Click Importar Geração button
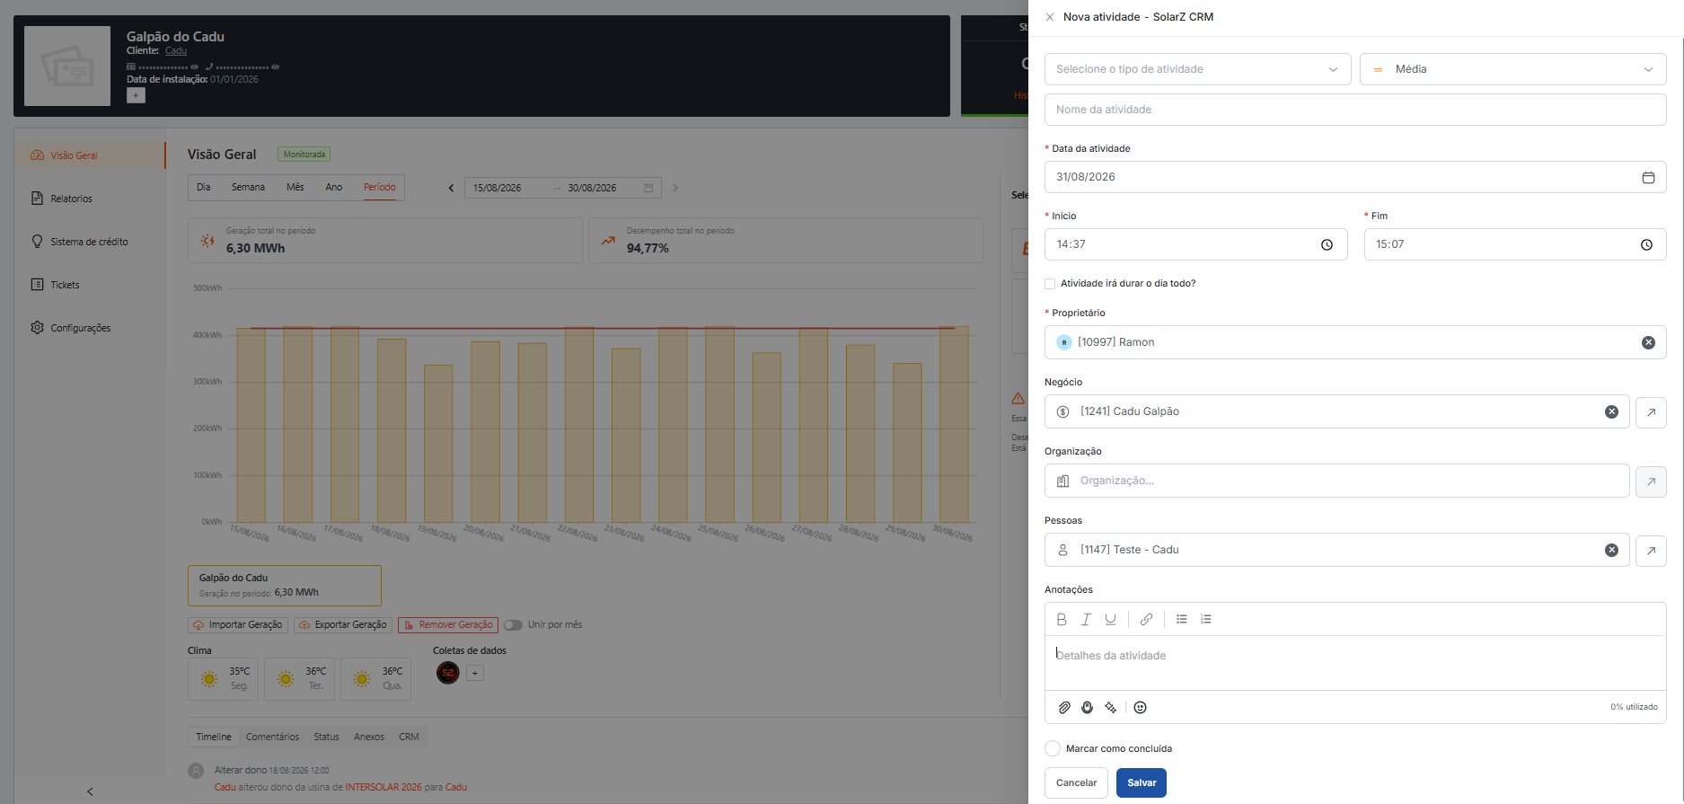 pos(238,624)
